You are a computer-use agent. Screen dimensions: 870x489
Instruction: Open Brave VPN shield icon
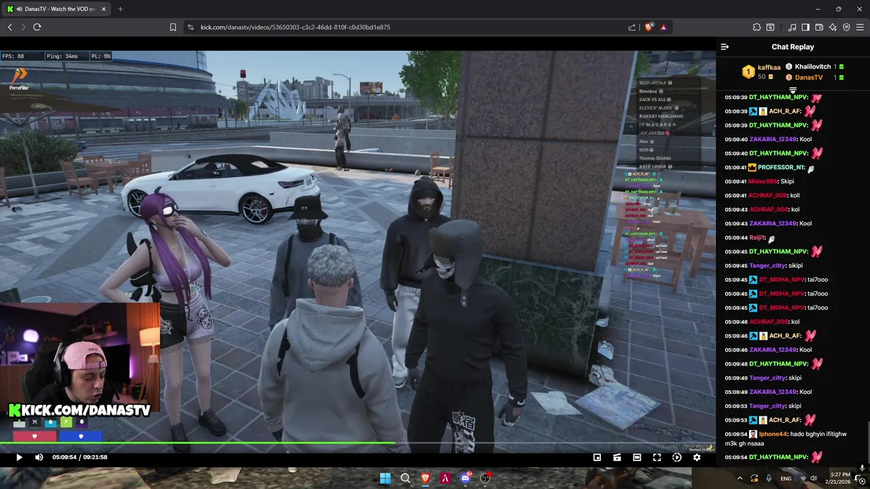(x=846, y=27)
